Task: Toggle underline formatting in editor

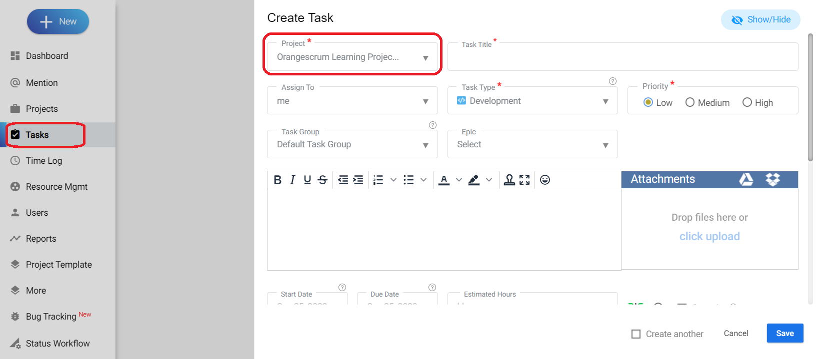Action: tap(307, 180)
